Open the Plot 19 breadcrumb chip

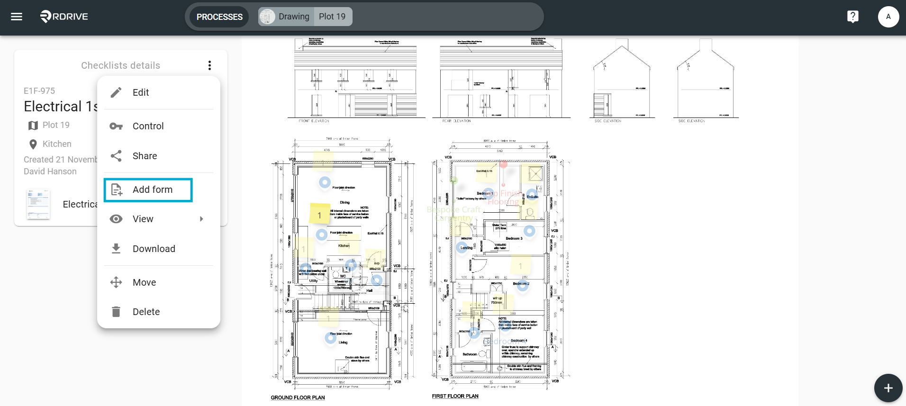pos(332,17)
